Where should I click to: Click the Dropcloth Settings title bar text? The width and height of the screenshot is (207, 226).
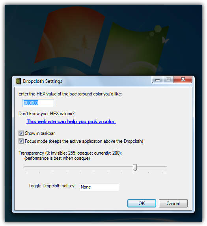tap(43, 81)
